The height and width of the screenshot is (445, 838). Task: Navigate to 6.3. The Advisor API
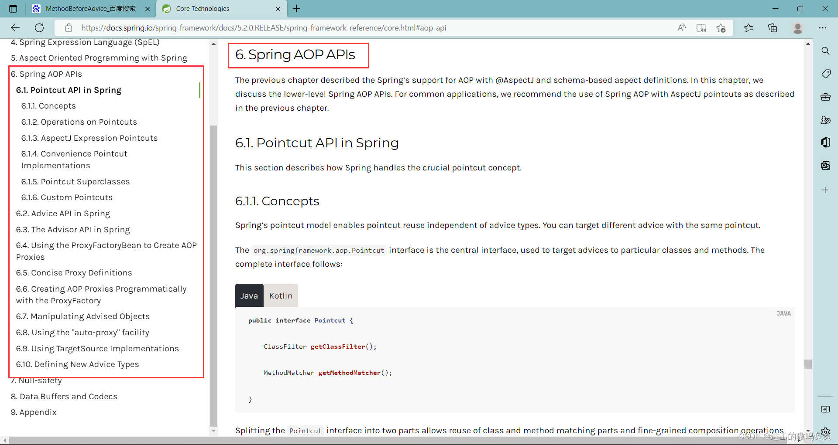click(x=73, y=230)
